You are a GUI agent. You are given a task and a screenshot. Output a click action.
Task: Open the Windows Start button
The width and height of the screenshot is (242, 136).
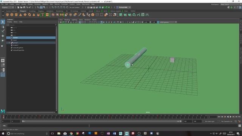(3, 133)
